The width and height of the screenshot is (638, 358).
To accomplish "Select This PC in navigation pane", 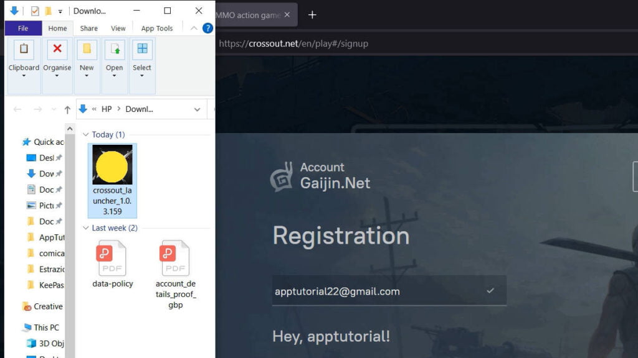I will click(46, 327).
